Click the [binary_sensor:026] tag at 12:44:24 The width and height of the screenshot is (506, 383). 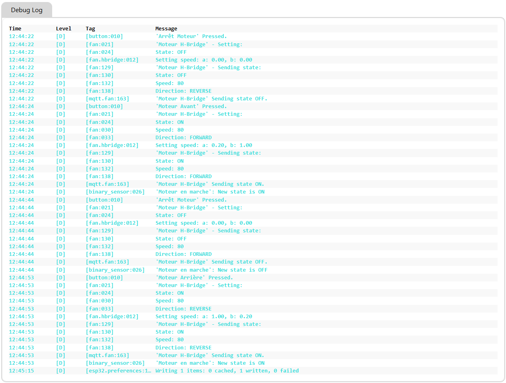click(115, 192)
